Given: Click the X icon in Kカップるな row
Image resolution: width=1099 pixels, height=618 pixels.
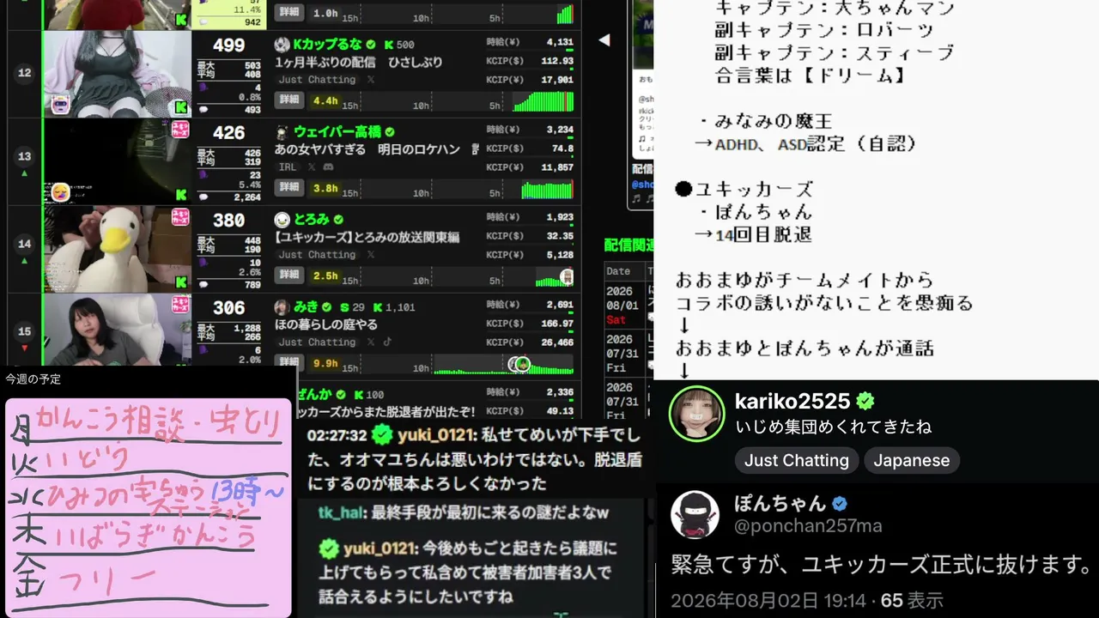Looking at the screenshot, I should click(371, 80).
